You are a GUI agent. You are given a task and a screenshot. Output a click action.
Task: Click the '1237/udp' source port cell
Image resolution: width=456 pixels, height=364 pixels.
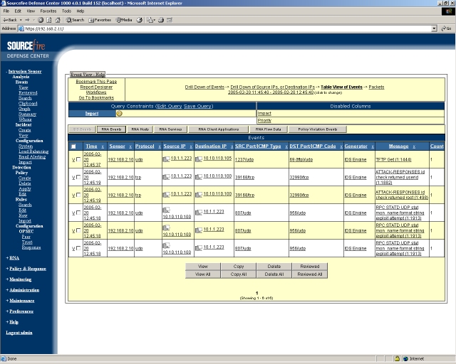244,160
